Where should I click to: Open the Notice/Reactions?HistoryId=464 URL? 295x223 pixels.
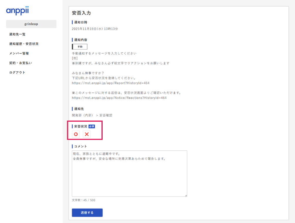[119, 98]
